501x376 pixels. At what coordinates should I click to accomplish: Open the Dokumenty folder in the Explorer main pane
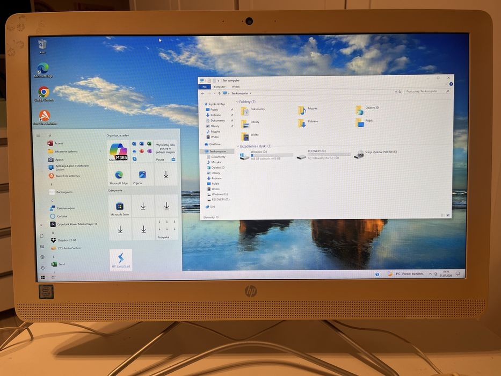253,110
